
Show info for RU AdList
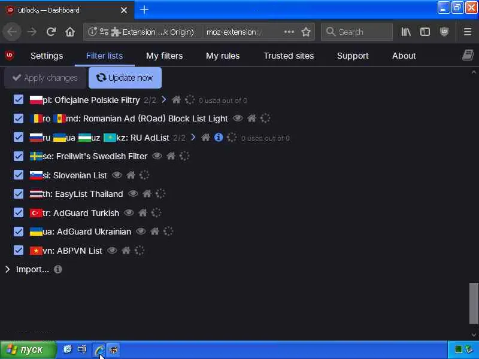click(x=219, y=138)
